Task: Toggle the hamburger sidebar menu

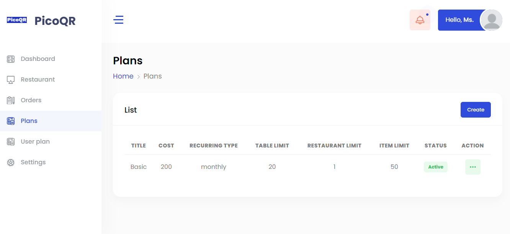Action: tap(118, 20)
